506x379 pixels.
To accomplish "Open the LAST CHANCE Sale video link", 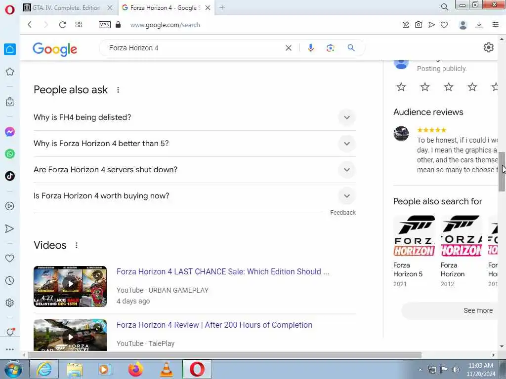I will pos(223,272).
